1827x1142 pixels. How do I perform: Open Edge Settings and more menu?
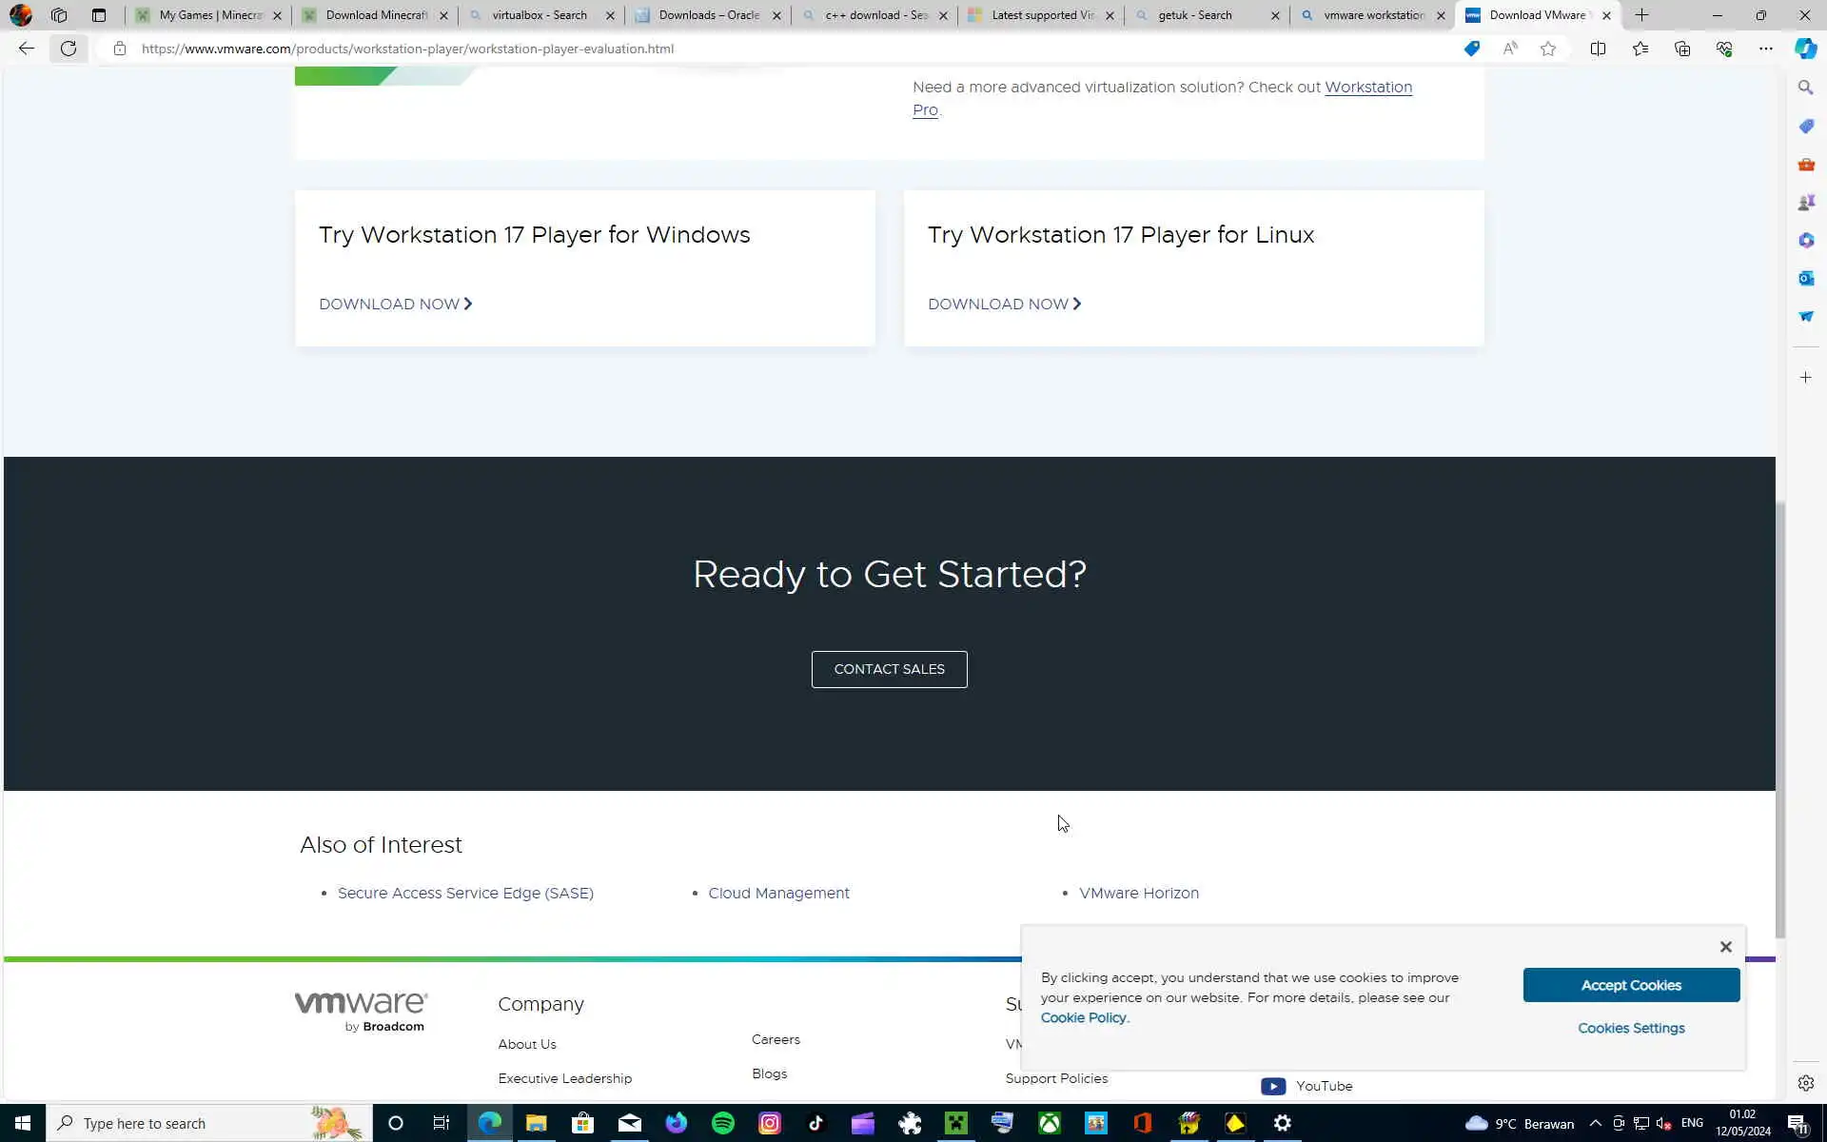tap(1765, 49)
